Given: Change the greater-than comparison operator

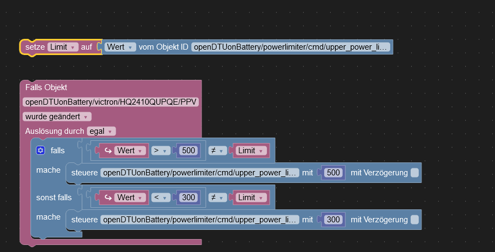Looking at the screenshot, I should (160, 151).
